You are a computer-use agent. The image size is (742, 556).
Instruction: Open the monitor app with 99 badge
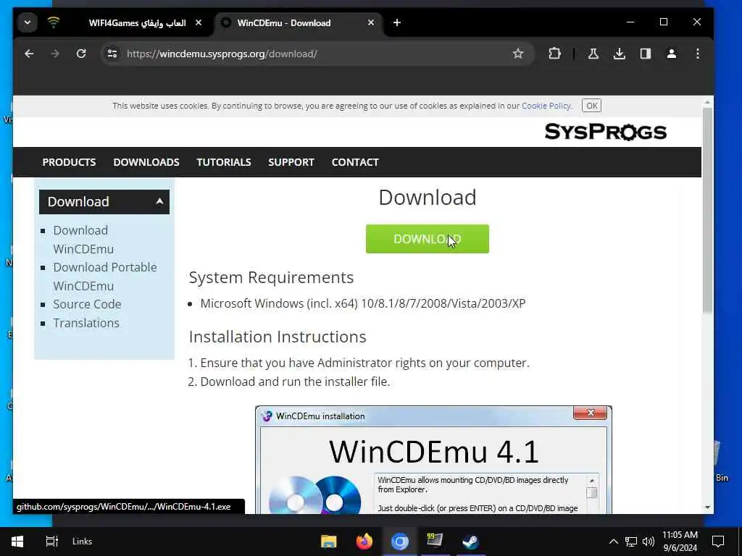click(435, 542)
